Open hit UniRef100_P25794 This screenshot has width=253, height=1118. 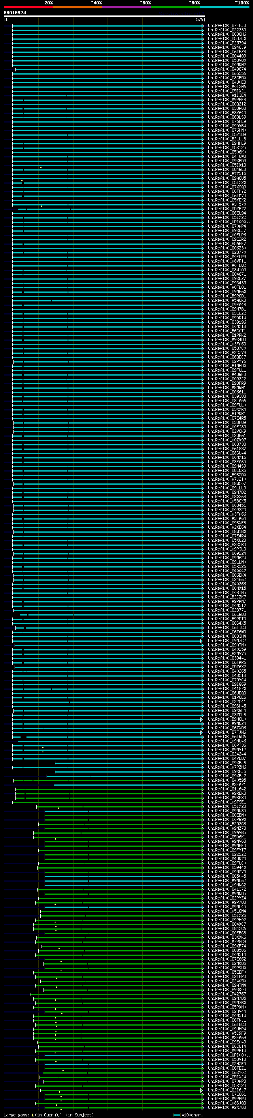227,43
